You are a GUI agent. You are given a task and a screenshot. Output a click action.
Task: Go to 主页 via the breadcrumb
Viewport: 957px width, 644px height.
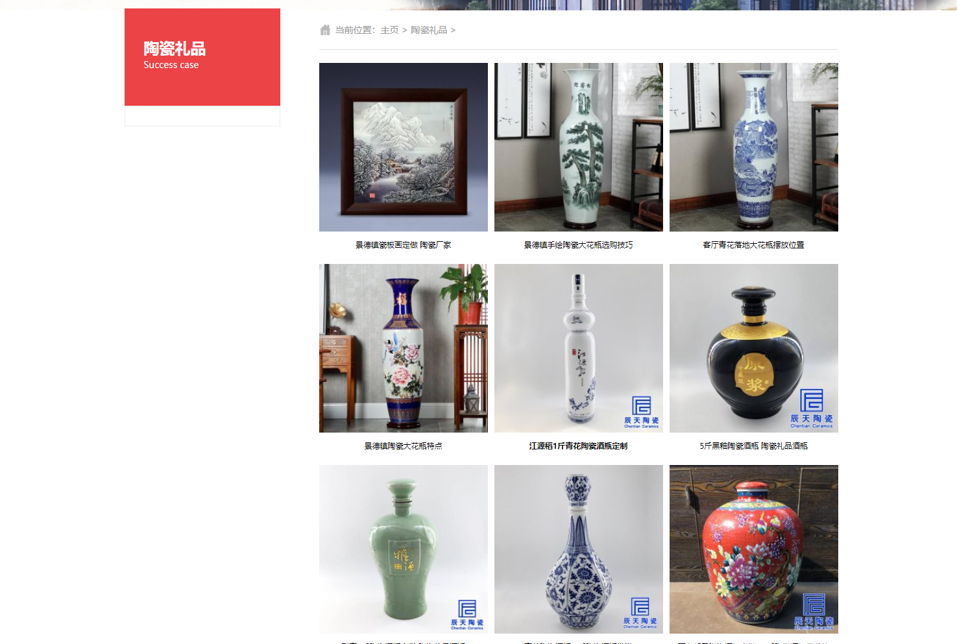(x=389, y=30)
